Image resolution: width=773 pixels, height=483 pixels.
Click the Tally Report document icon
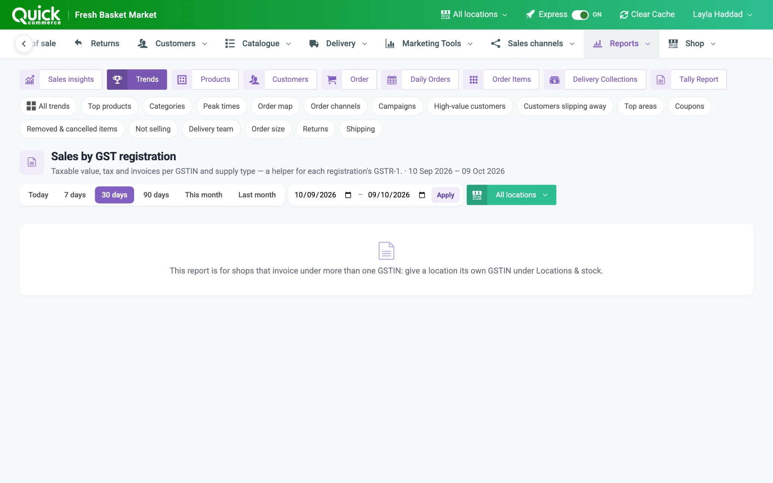coord(661,80)
